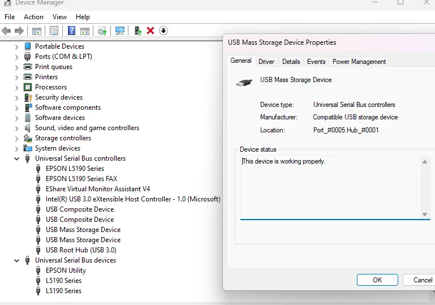
Task: Click USB plug icon in Properties dialog
Action: click(244, 83)
